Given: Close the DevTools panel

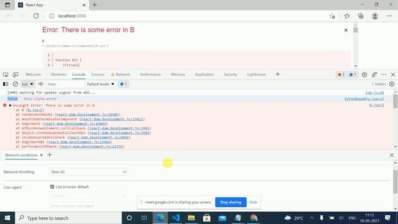Looking at the screenshot, I should pos(393,75).
